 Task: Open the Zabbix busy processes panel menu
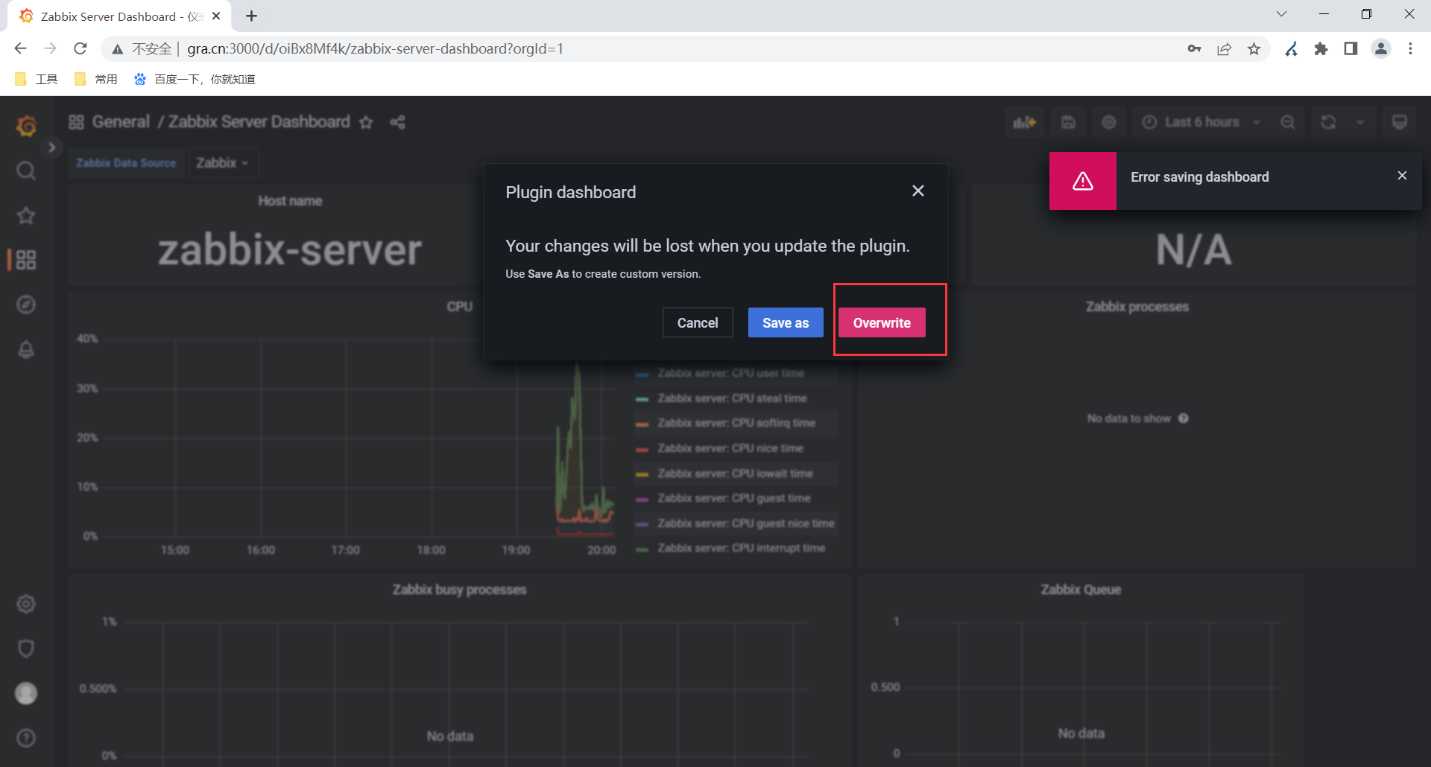[x=459, y=590]
